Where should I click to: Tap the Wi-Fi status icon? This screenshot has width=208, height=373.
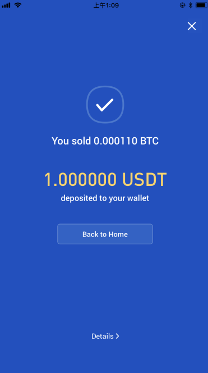tap(18, 5)
